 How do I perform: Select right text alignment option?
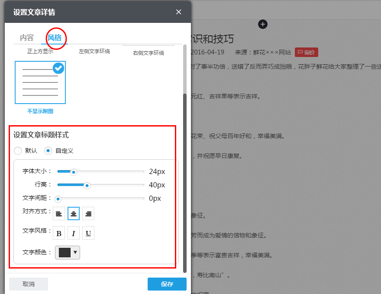click(x=88, y=213)
